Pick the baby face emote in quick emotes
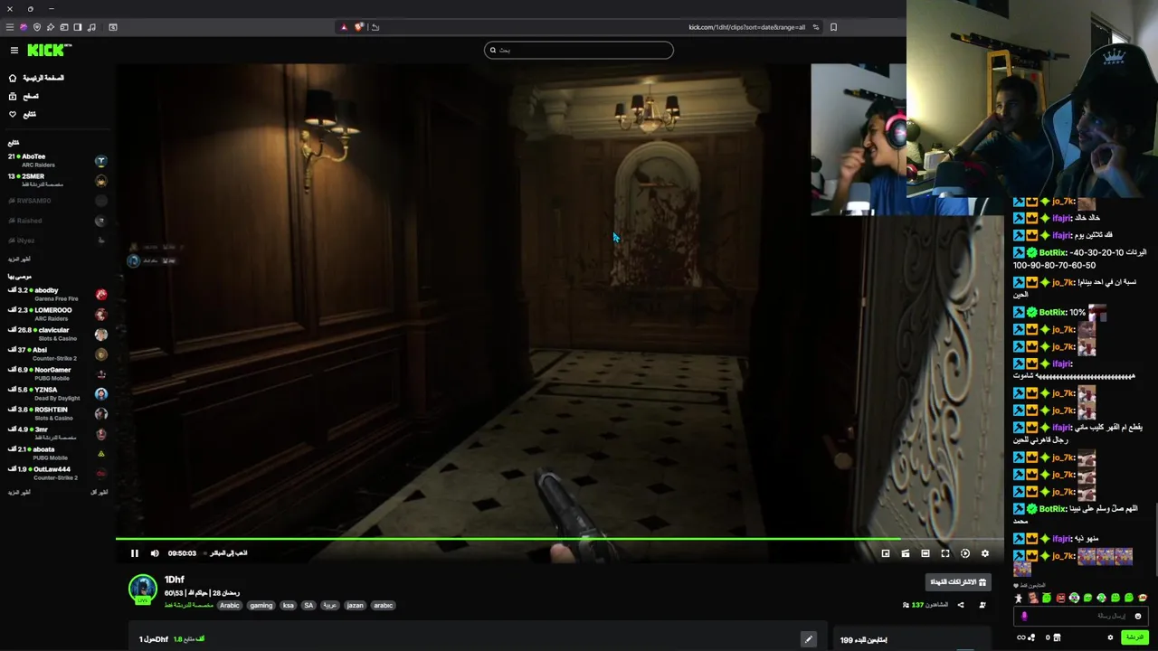This screenshot has height=651, width=1158. coord(1033,598)
